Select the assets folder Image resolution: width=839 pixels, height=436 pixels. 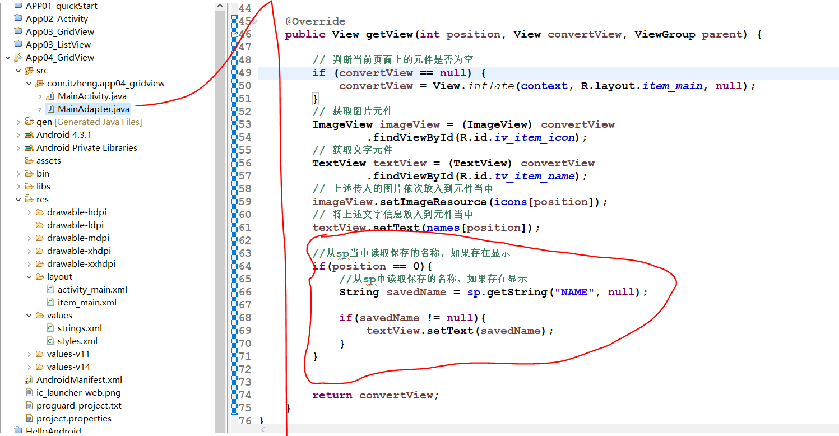[x=49, y=161]
